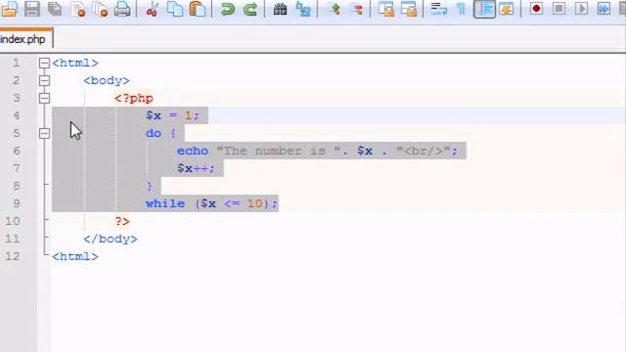The image size is (626, 352).
Task: Click the </body> closing tag
Action: pos(111,239)
